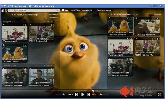The width and height of the screenshot is (165, 103).
Task: Click star button on playlist [1:35:00] card
Action: pos(154,19)
